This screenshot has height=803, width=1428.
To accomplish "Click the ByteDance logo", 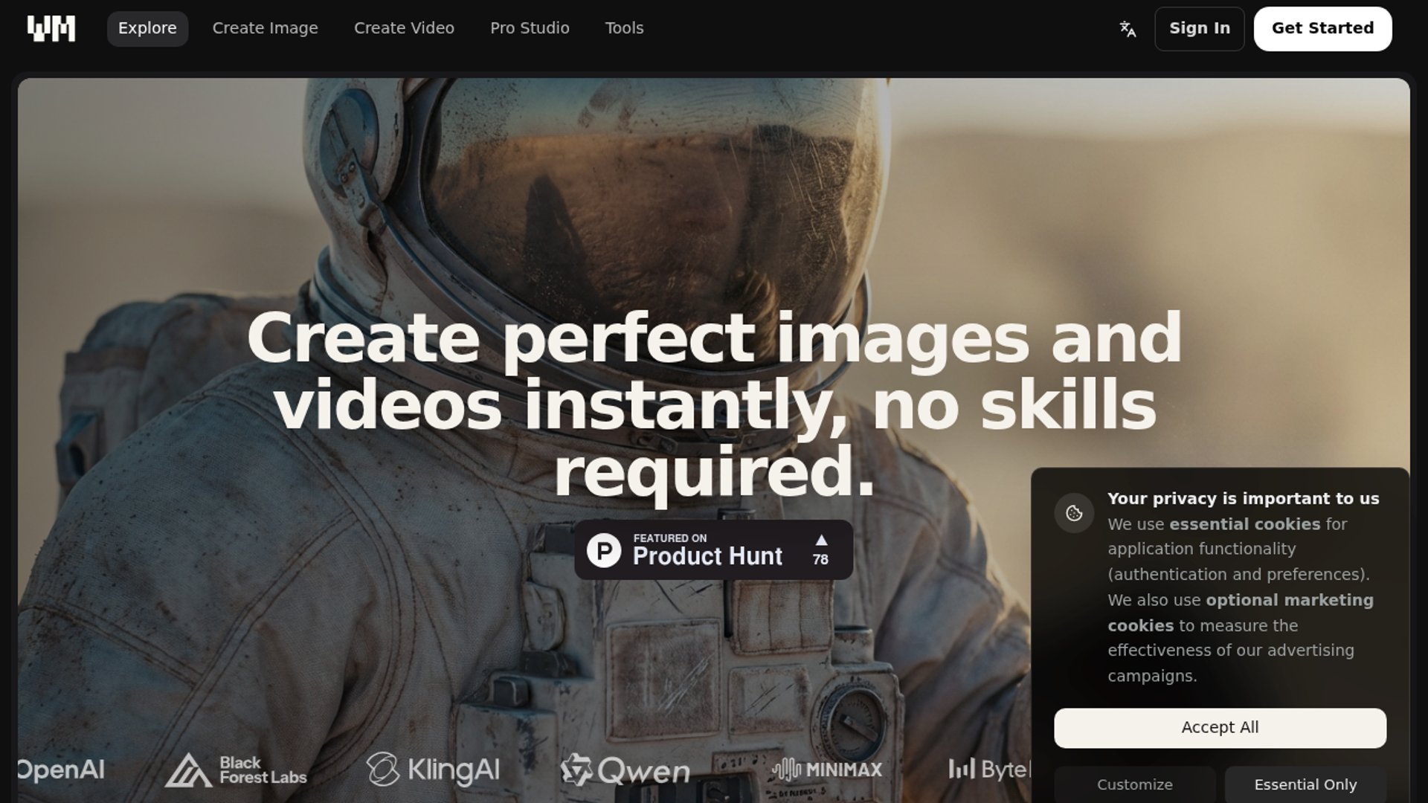I will point(989,770).
